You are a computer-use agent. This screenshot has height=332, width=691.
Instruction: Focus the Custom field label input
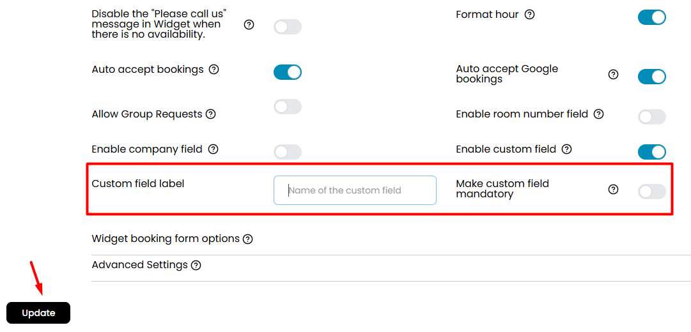tap(355, 190)
